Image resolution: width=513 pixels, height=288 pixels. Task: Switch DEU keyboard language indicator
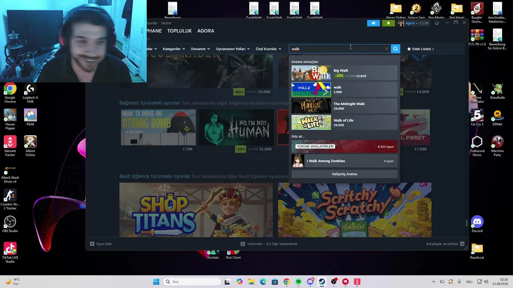pyautogui.click(x=469, y=282)
